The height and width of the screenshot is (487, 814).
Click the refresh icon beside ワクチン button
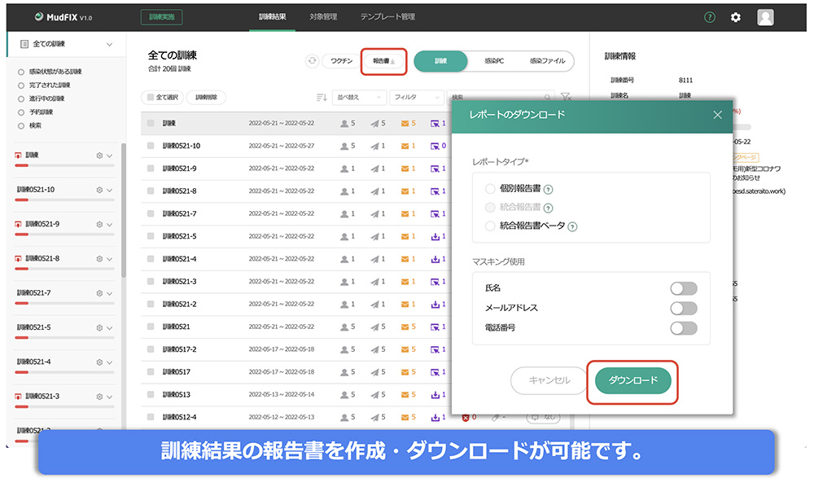pyautogui.click(x=312, y=61)
